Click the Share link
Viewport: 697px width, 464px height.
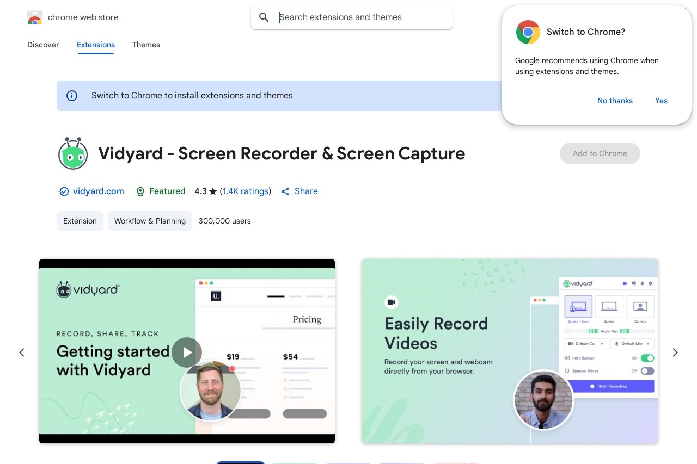306,191
